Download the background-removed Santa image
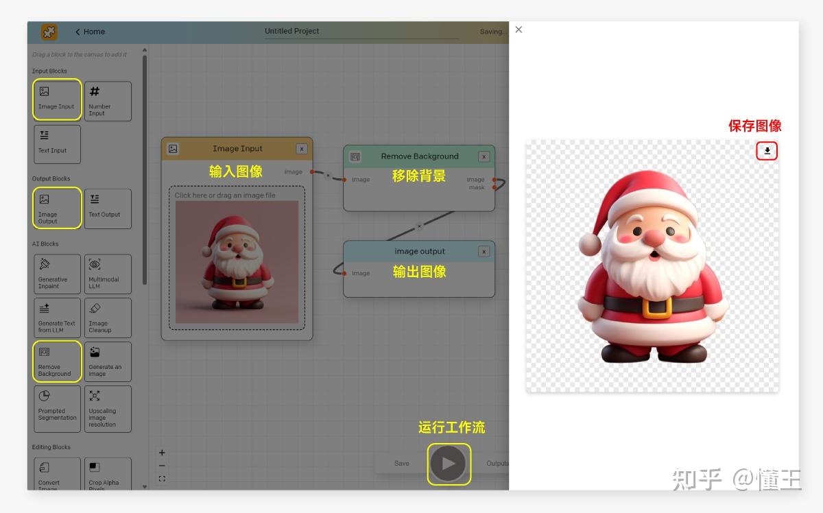Image resolution: width=823 pixels, height=513 pixels. [x=767, y=151]
